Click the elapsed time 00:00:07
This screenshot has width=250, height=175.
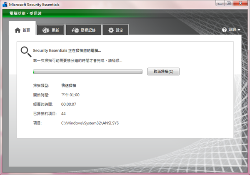[69, 104]
